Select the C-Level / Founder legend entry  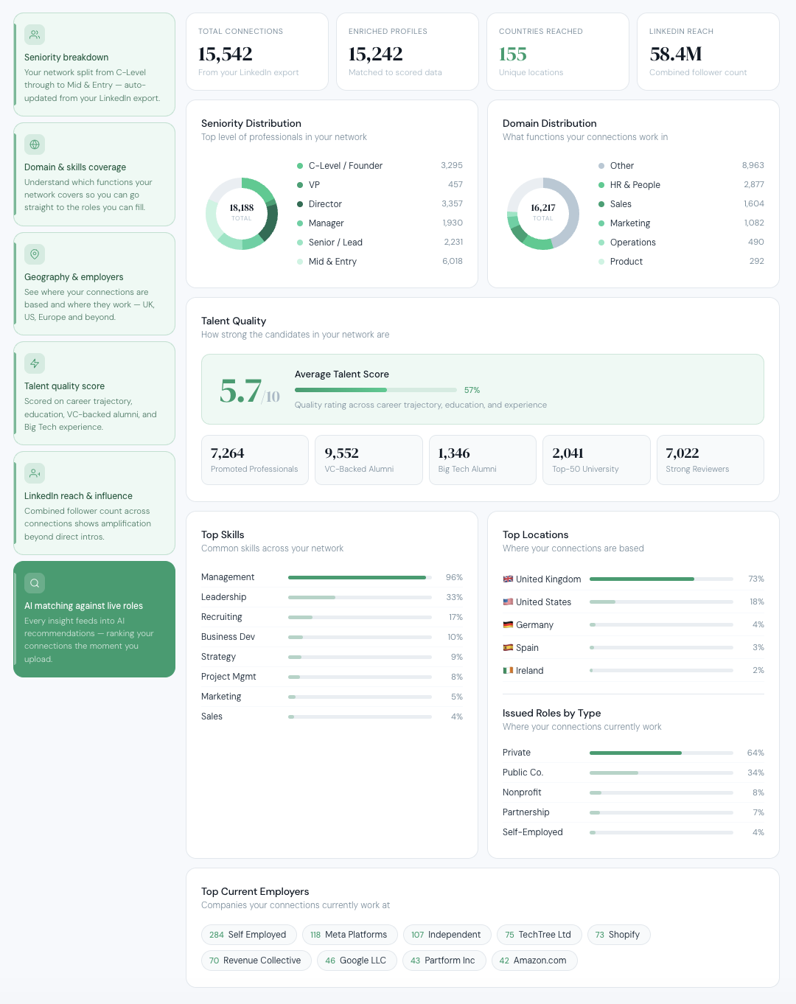345,166
